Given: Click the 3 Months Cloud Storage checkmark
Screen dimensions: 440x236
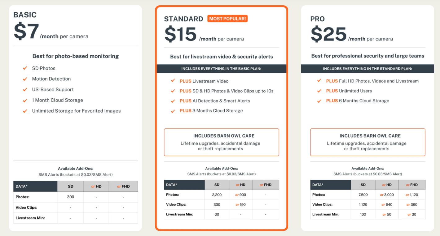Looking at the screenshot, I should [173, 110].
